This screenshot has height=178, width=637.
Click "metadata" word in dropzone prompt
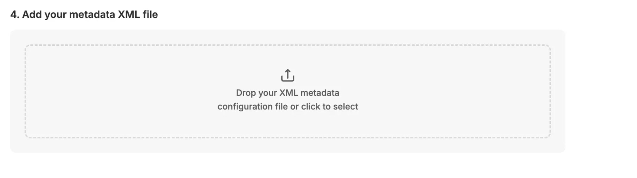(x=320, y=93)
